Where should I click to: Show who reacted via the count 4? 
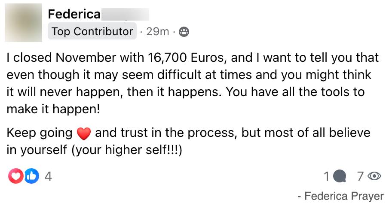pyautogui.click(x=48, y=176)
